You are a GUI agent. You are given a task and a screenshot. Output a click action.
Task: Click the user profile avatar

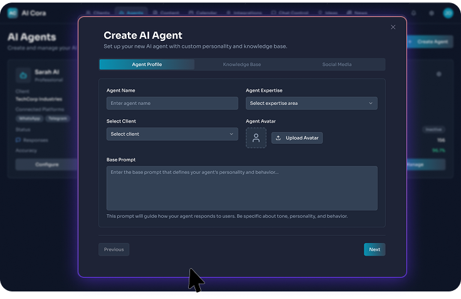pyautogui.click(x=448, y=13)
